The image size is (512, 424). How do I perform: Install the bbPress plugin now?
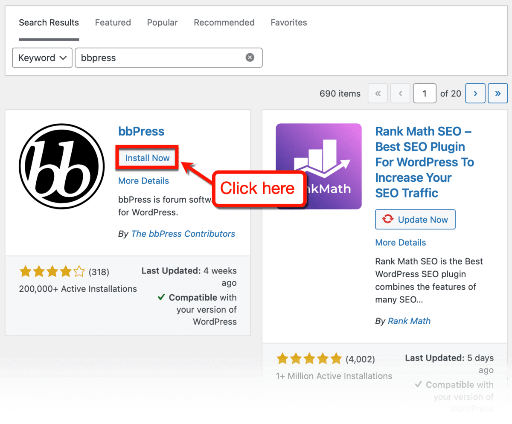147,157
